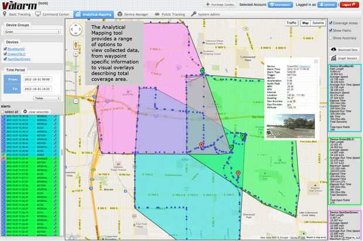Toggle the Traffic map layer
The image size is (363, 241).
point(291,23)
